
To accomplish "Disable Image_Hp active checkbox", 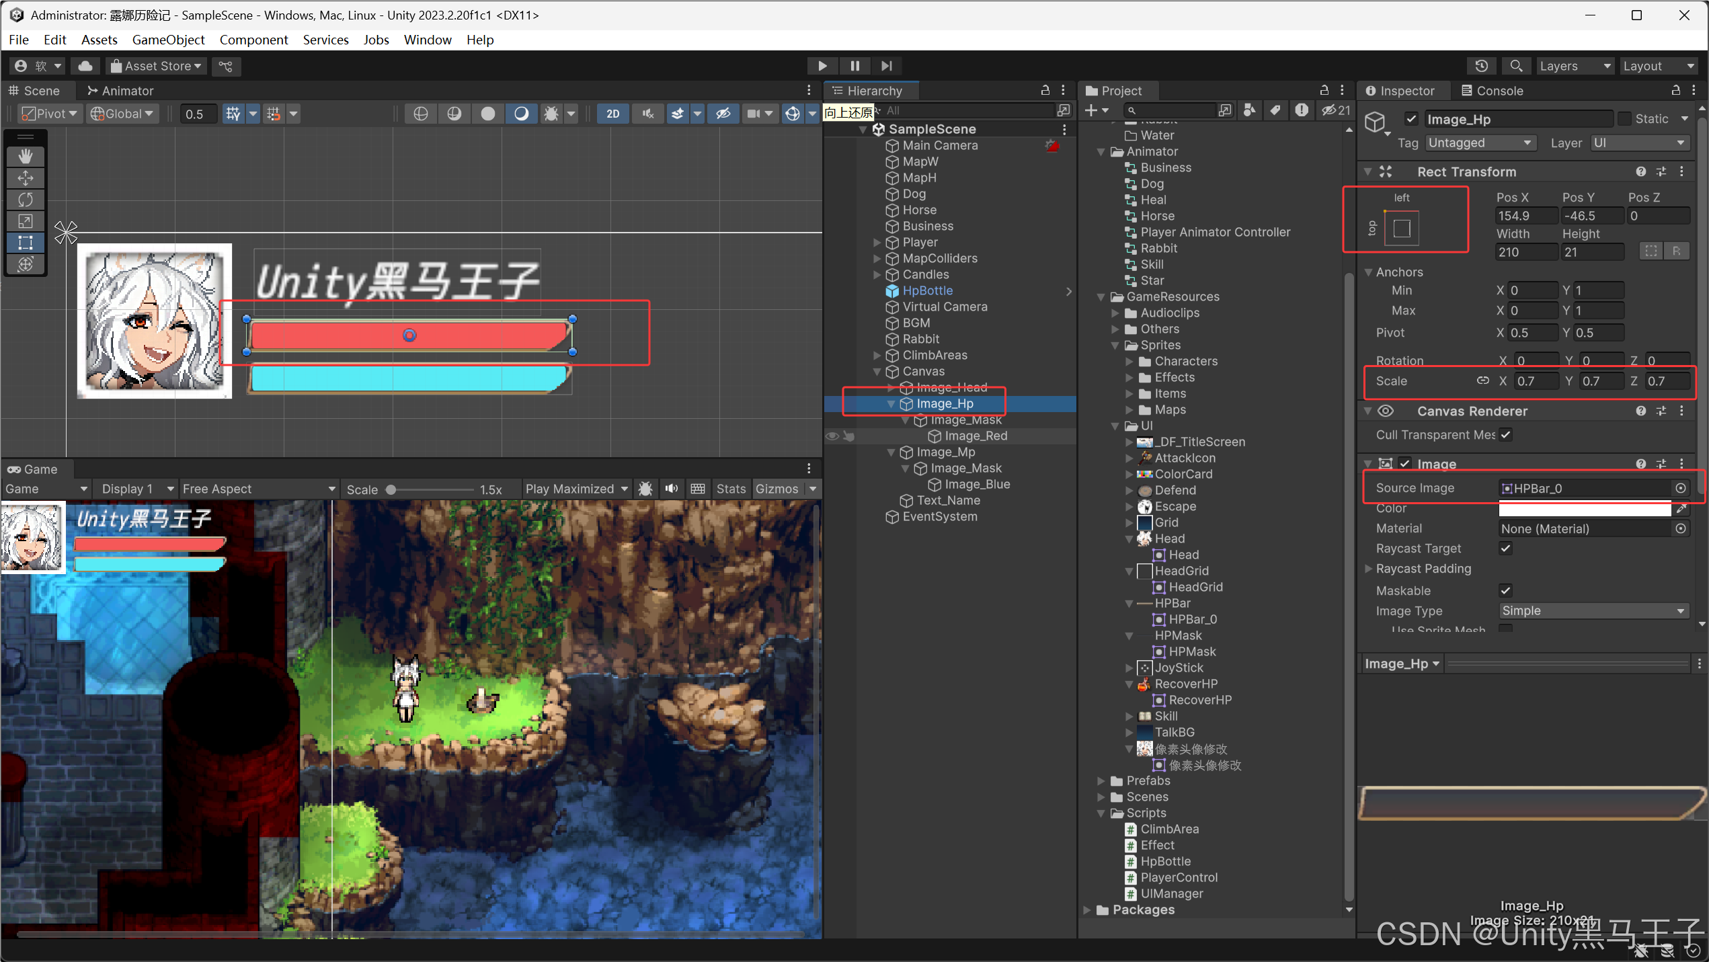I will (x=1410, y=119).
